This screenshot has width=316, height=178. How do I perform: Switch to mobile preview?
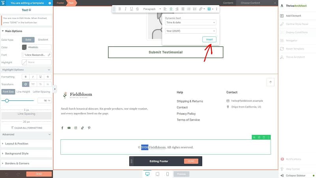(x=167, y=174)
